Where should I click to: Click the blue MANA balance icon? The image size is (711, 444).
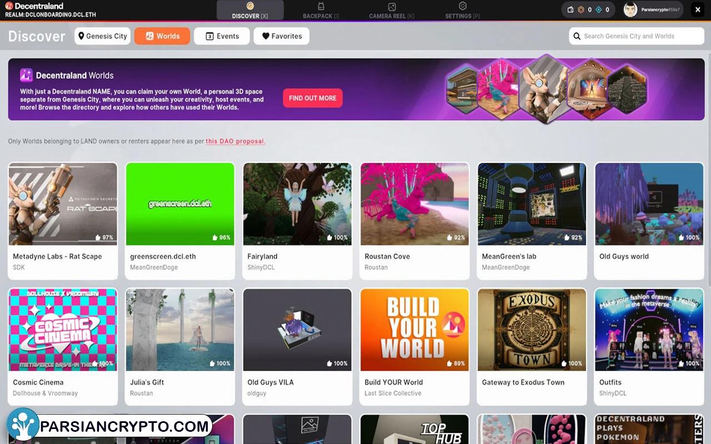pos(598,9)
